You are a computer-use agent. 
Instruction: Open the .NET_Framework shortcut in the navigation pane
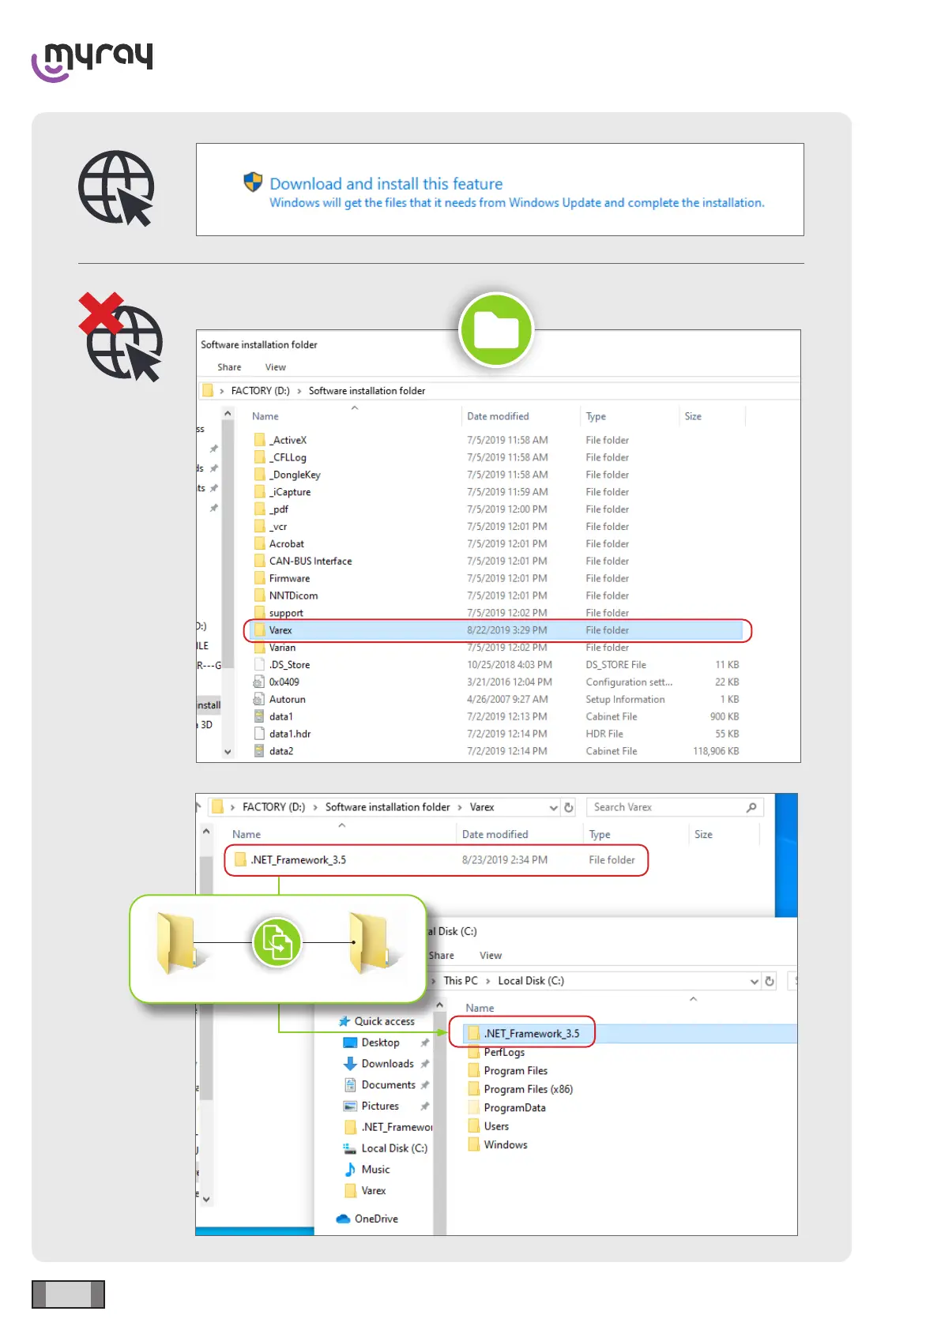[x=388, y=1127]
